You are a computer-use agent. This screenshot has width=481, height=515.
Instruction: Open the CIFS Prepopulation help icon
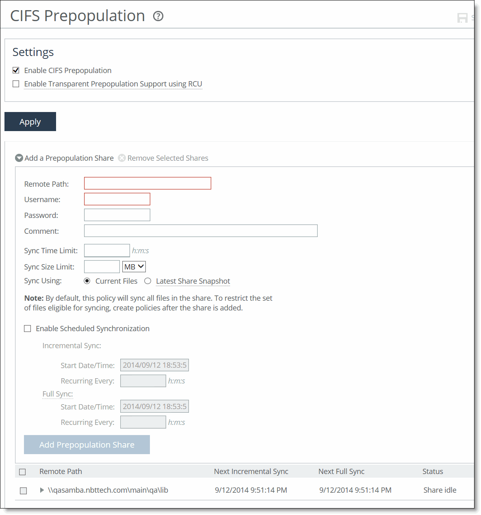[158, 16]
